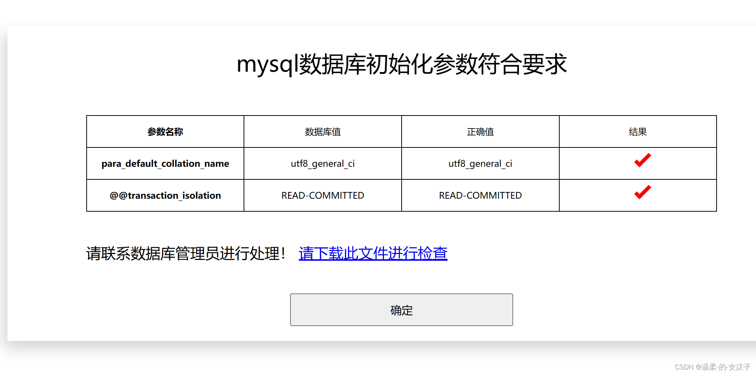
Task: Select the 数据库值 column header
Action: click(323, 132)
